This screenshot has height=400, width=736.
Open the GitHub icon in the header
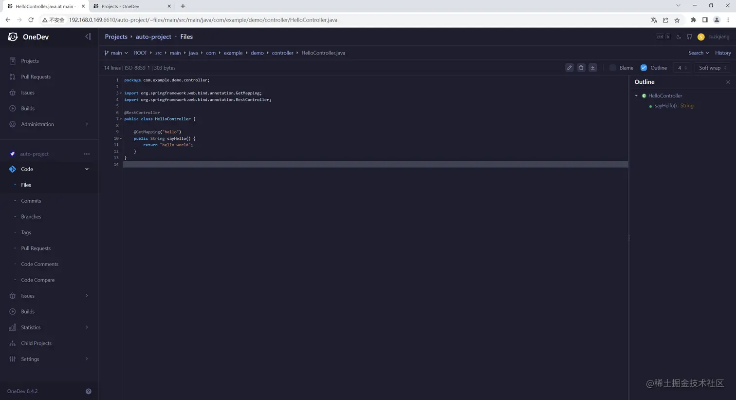[690, 37]
